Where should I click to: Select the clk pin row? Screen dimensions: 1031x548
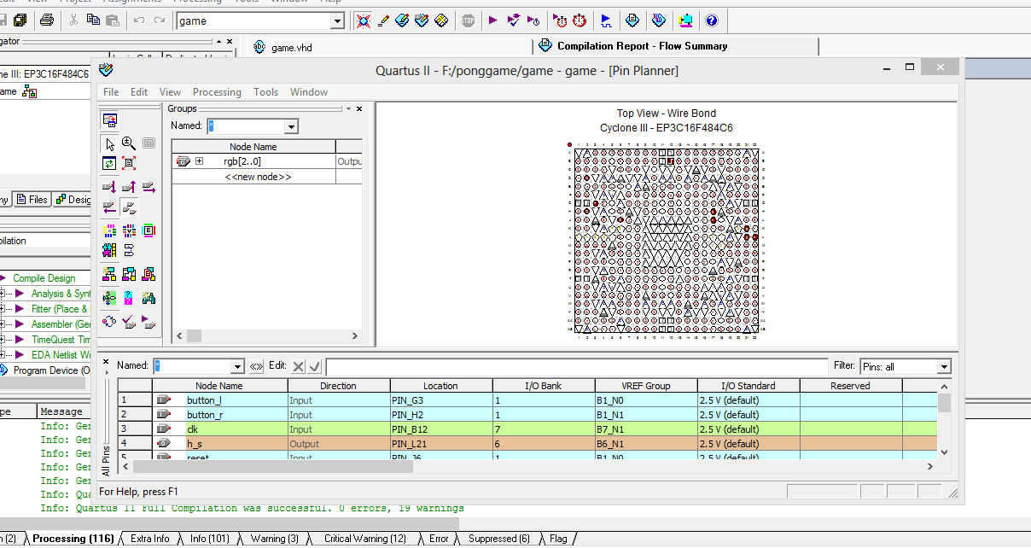(219, 429)
